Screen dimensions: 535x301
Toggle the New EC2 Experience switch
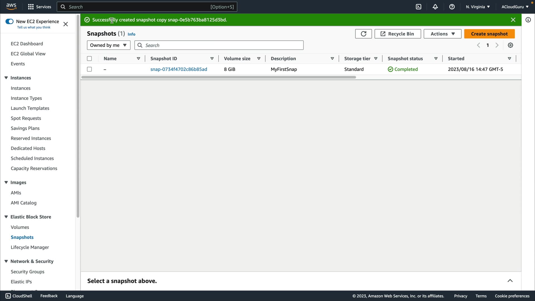(9, 21)
